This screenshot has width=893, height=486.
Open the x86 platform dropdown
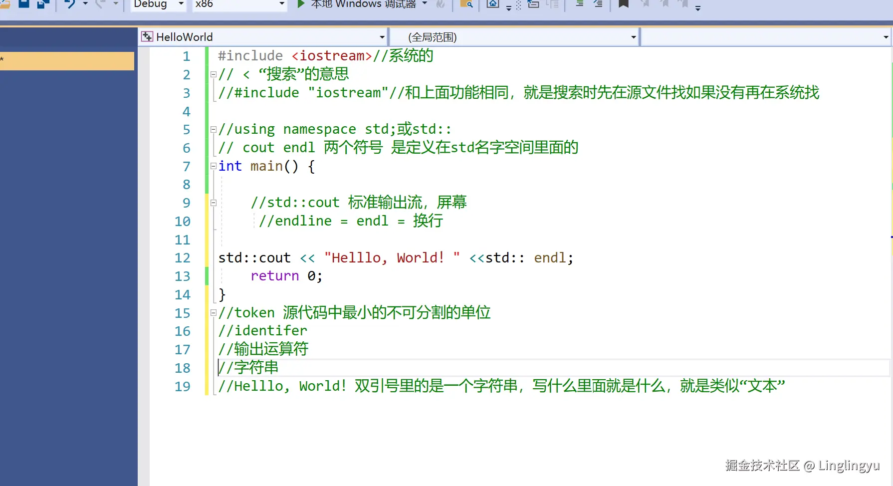[x=281, y=4]
